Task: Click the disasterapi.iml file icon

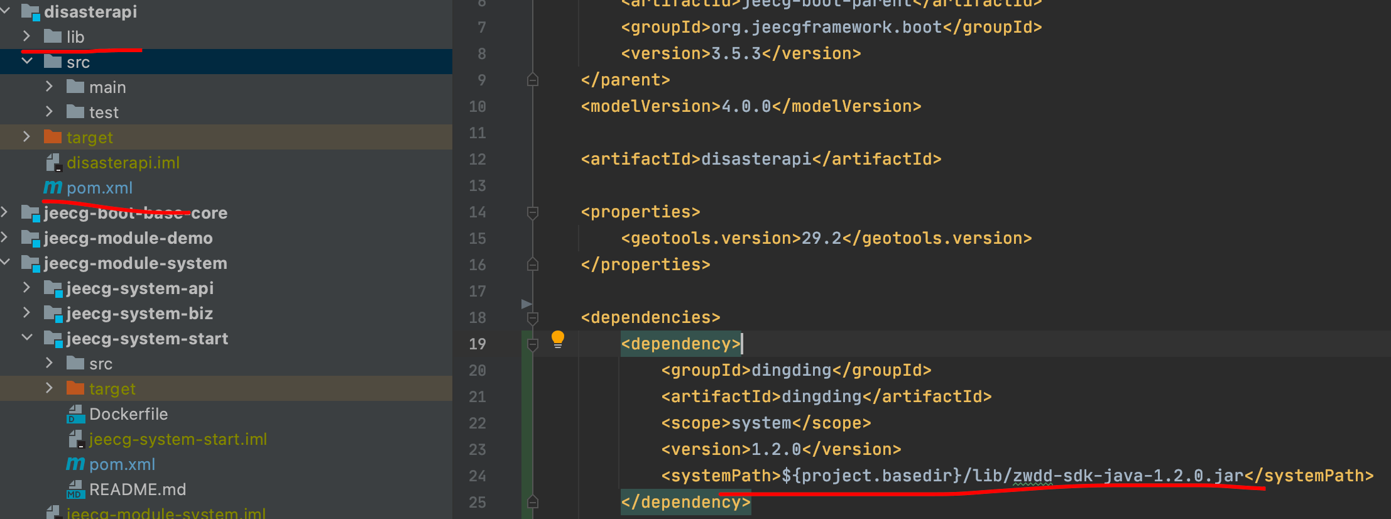Action: pyautogui.click(x=53, y=163)
